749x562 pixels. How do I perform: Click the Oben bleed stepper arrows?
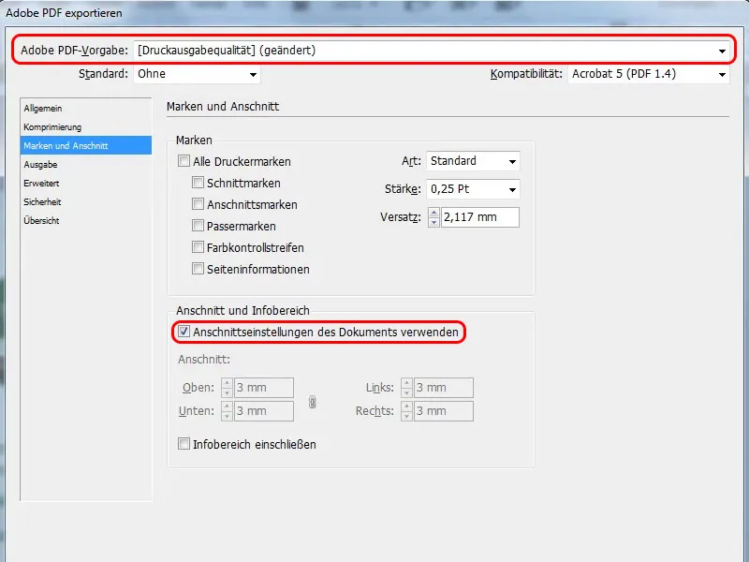(x=227, y=388)
